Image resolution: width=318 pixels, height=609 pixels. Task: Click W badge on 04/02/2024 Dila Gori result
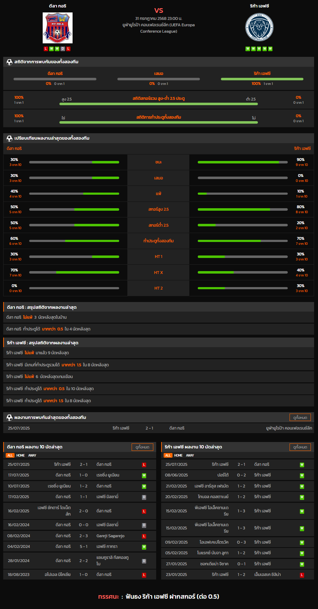(x=144, y=547)
